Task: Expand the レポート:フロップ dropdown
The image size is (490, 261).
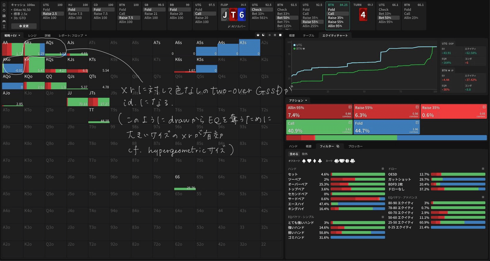Action: click(x=73, y=36)
